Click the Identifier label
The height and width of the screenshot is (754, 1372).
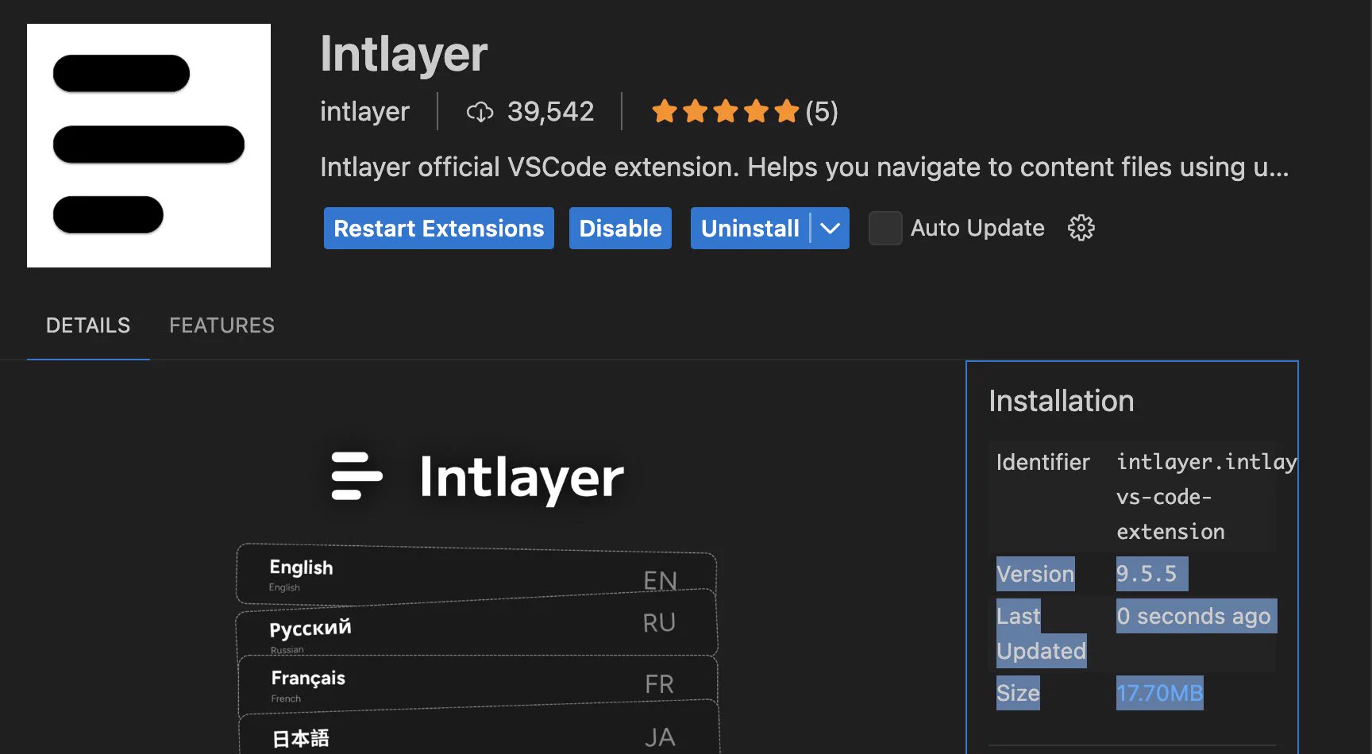tap(1043, 462)
